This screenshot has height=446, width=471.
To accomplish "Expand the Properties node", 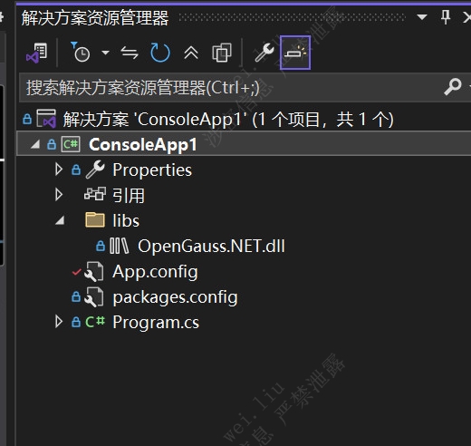I will coord(59,170).
